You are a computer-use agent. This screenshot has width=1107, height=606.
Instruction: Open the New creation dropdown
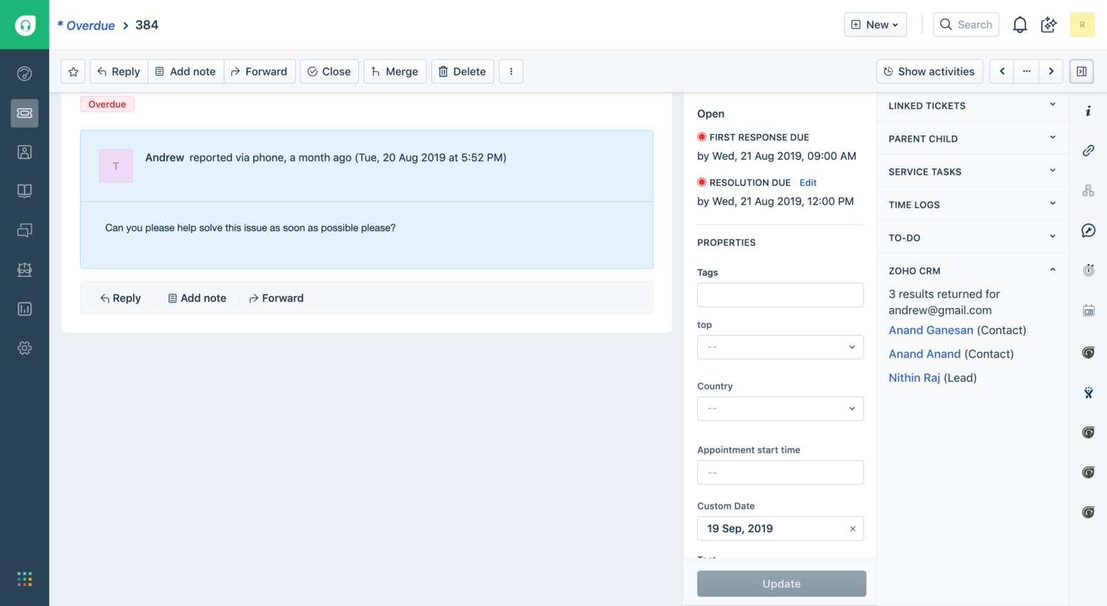tap(875, 24)
